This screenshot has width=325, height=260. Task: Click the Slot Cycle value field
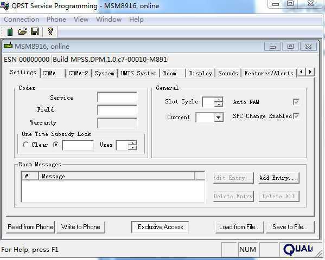point(208,102)
